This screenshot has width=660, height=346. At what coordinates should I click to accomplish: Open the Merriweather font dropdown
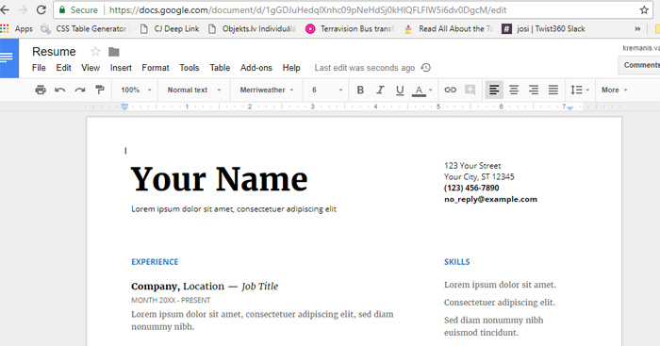267,90
